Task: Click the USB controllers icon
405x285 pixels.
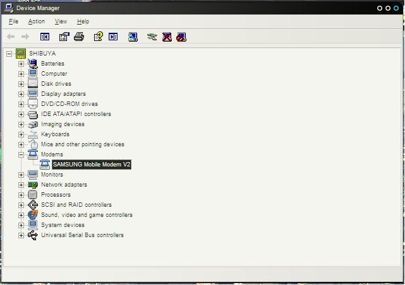Action: point(33,235)
